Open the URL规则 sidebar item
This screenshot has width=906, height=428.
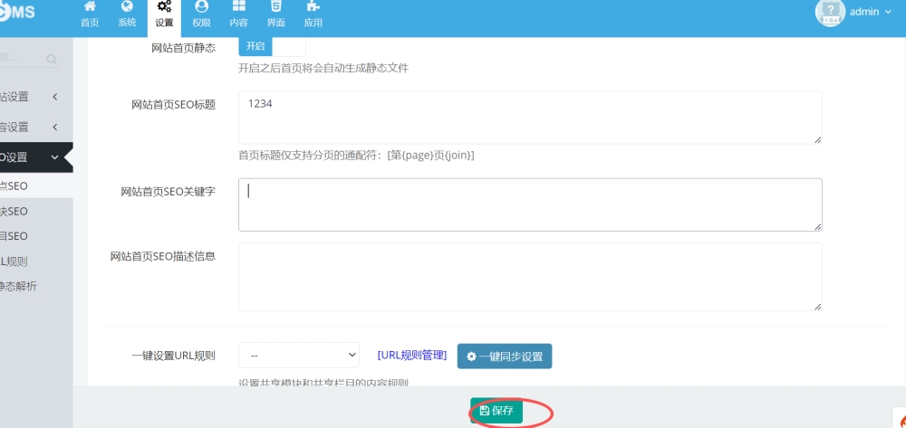tap(18, 262)
